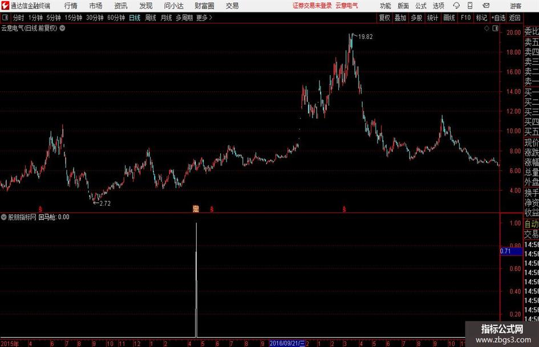539x347 pixels.
Task: Toggle the left sidebar panel icon
Action: pos(5,18)
